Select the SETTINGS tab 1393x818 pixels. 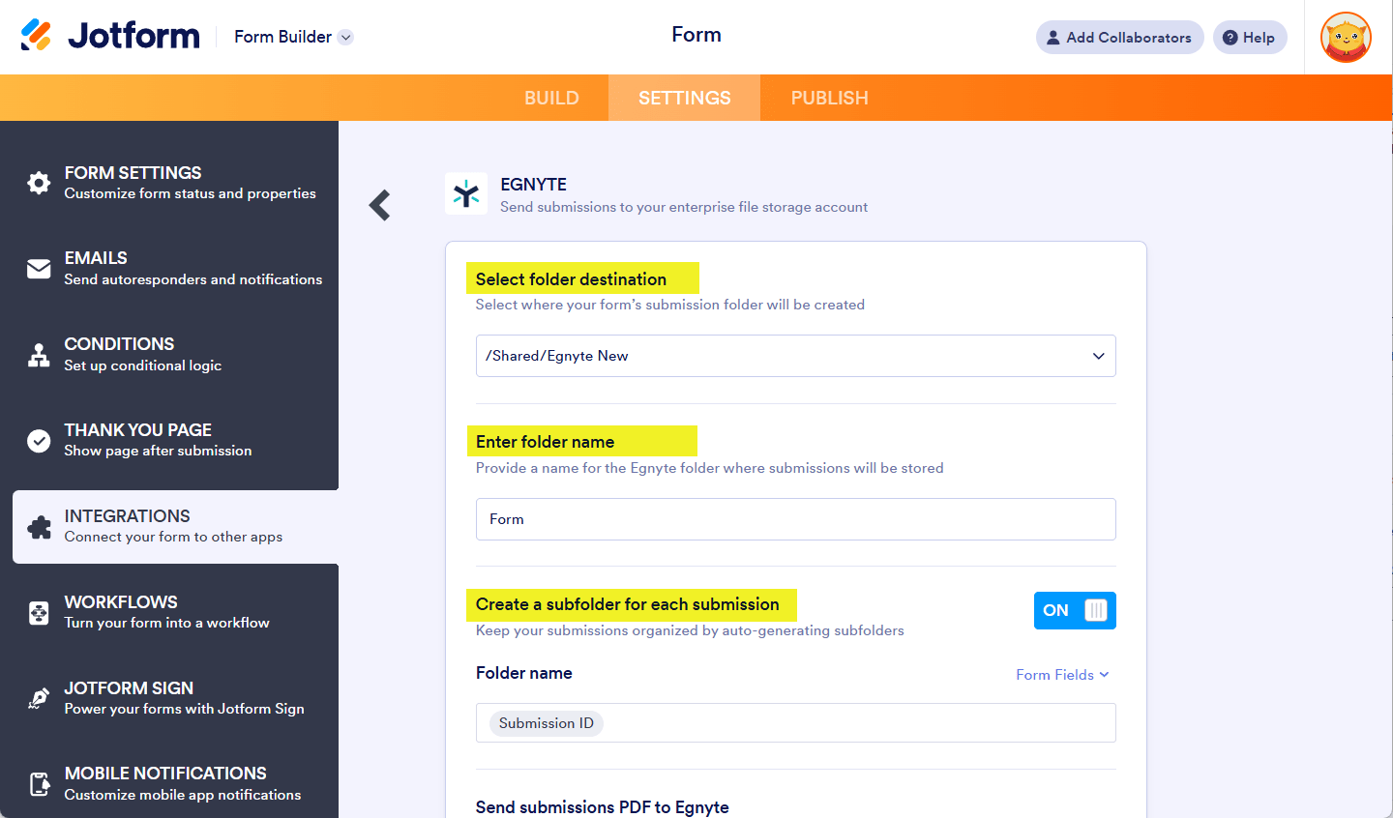(x=685, y=98)
